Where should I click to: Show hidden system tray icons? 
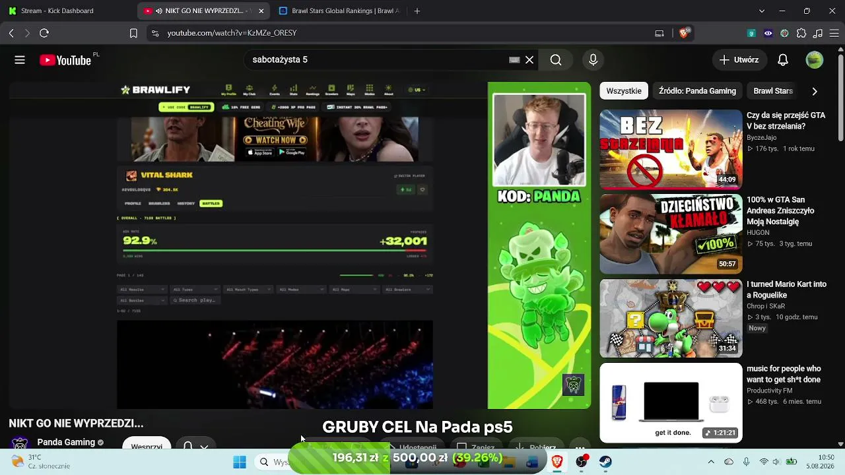point(711,462)
